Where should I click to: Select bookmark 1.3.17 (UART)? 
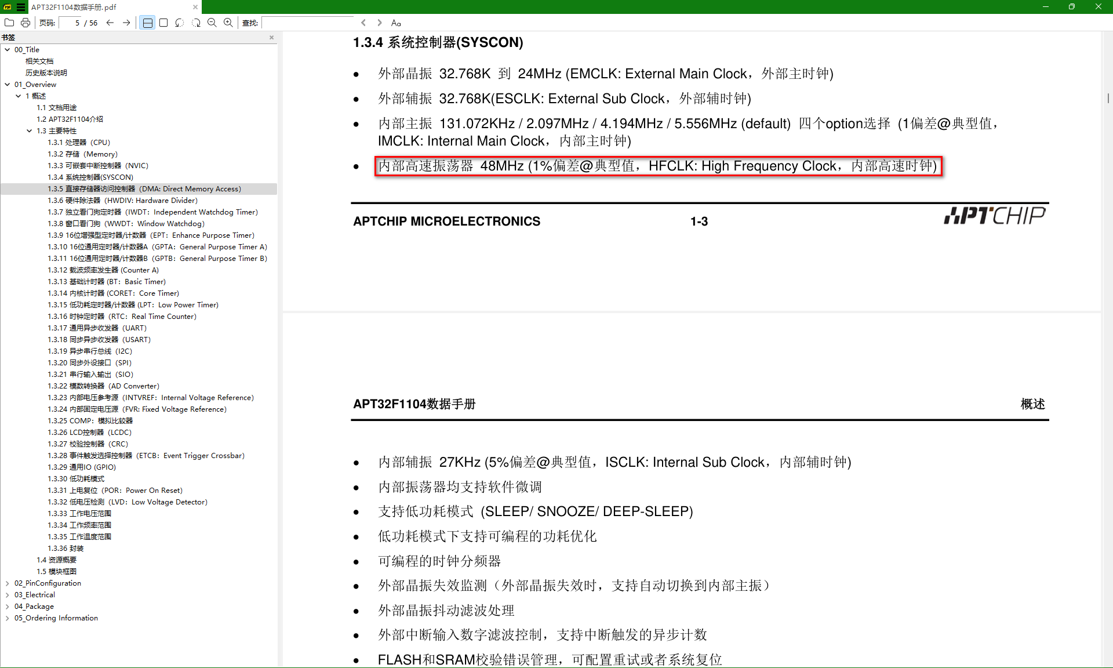[97, 328]
